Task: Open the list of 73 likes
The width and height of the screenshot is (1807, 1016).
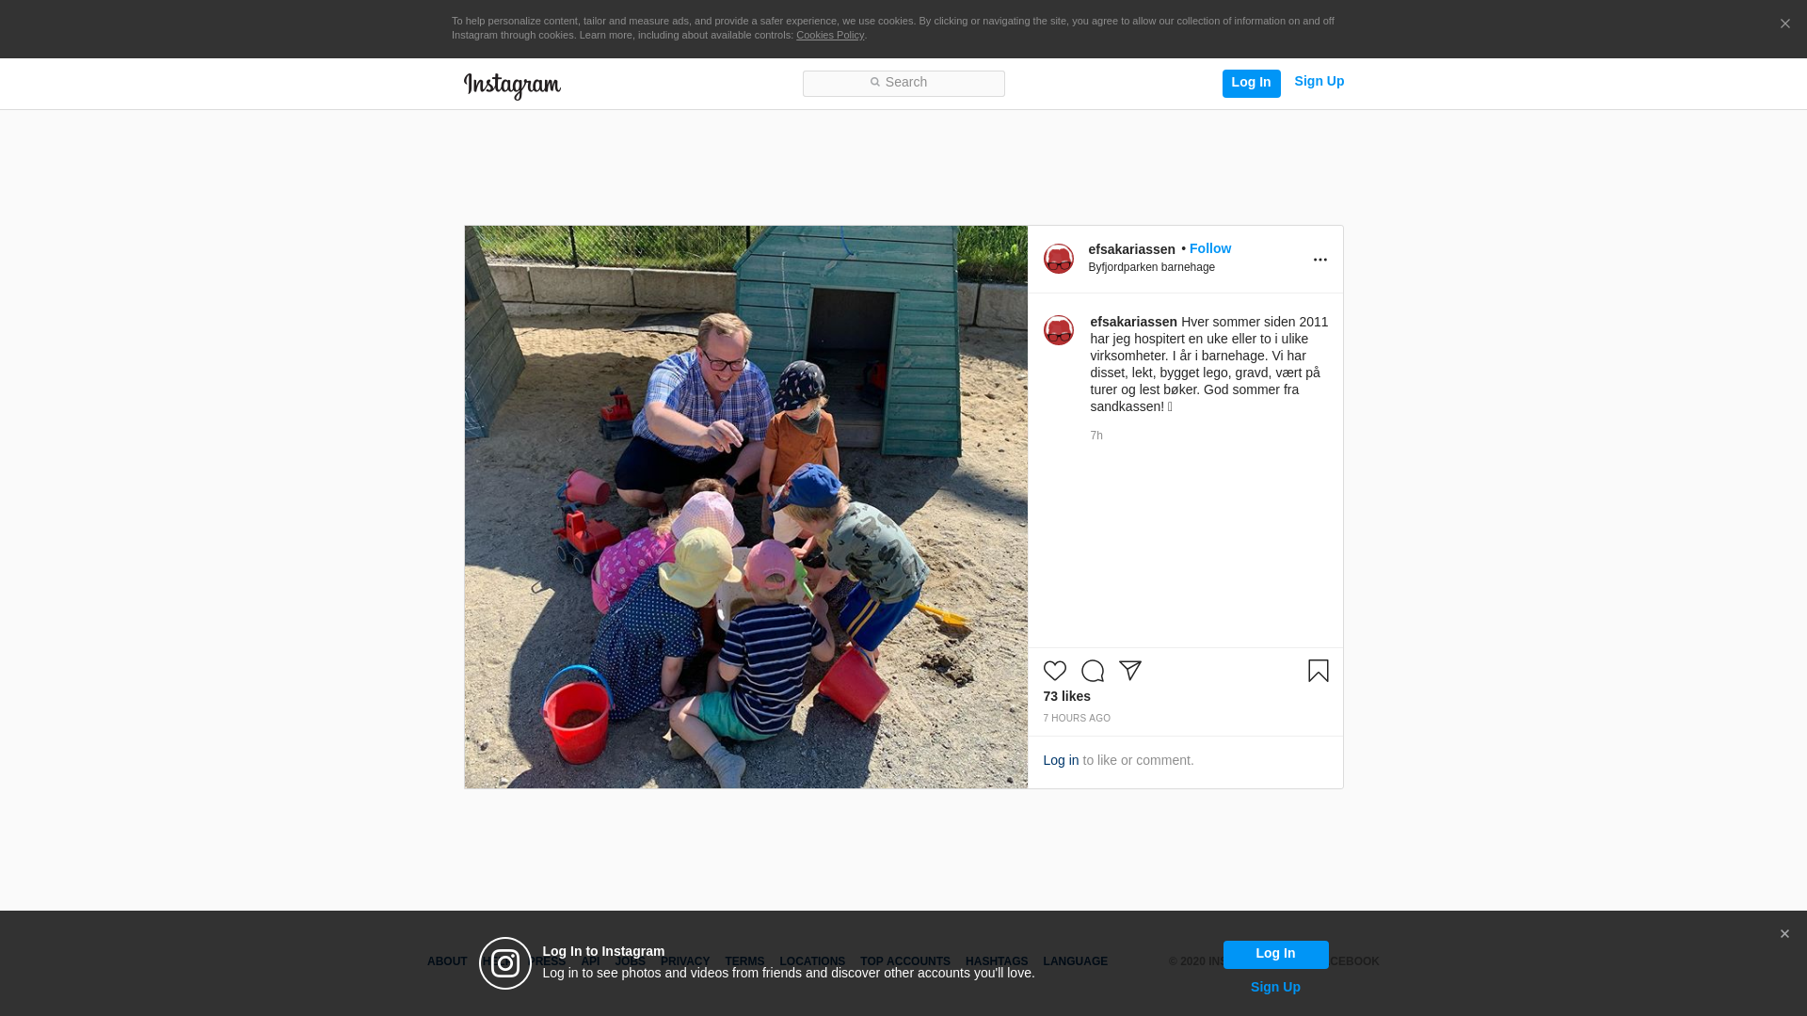Action: 1067,696
